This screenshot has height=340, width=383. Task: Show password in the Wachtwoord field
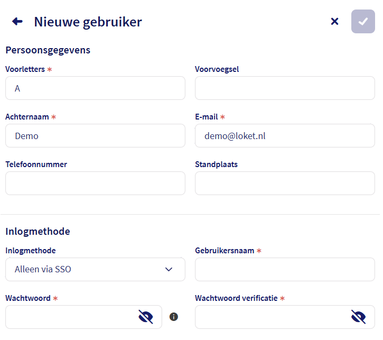tap(146, 317)
